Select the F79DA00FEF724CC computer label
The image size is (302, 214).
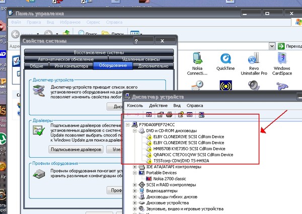pos(157,125)
